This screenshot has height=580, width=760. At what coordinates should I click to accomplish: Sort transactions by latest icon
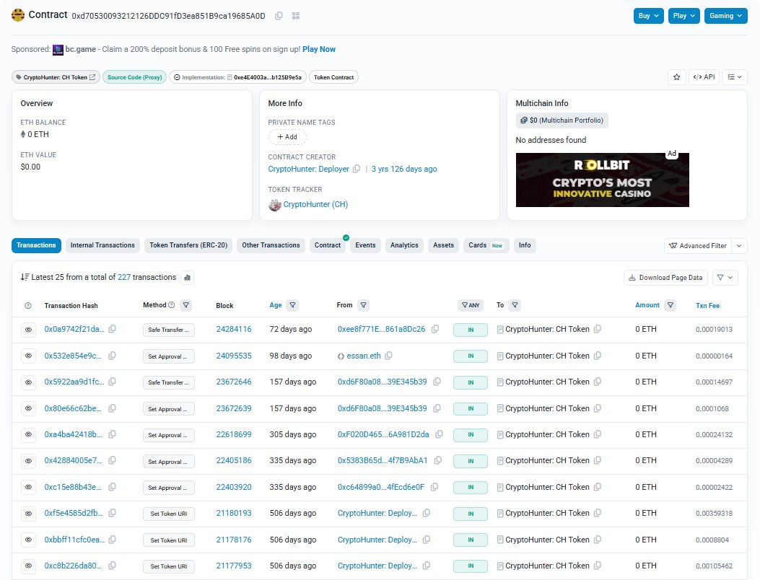tap(25, 277)
